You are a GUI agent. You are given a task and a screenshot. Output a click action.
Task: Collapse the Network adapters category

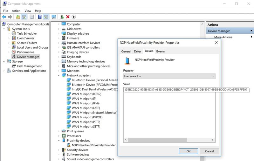59,75
